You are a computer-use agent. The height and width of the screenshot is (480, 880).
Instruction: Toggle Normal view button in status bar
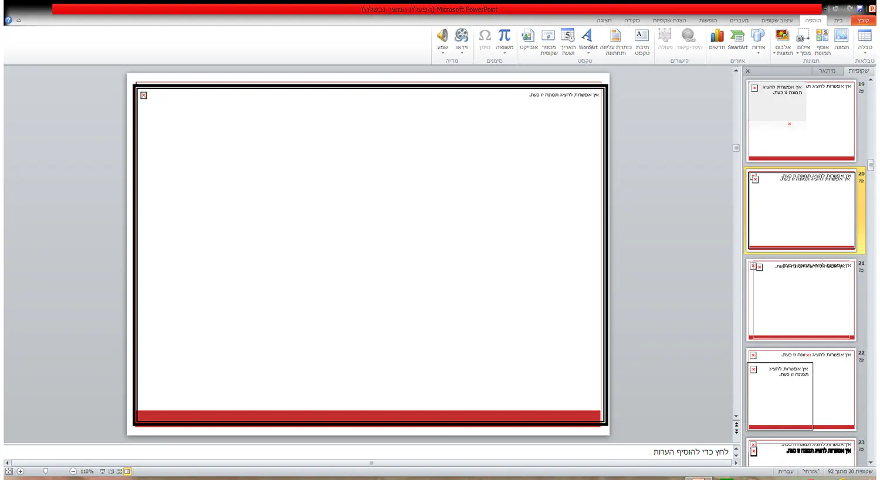(127, 471)
